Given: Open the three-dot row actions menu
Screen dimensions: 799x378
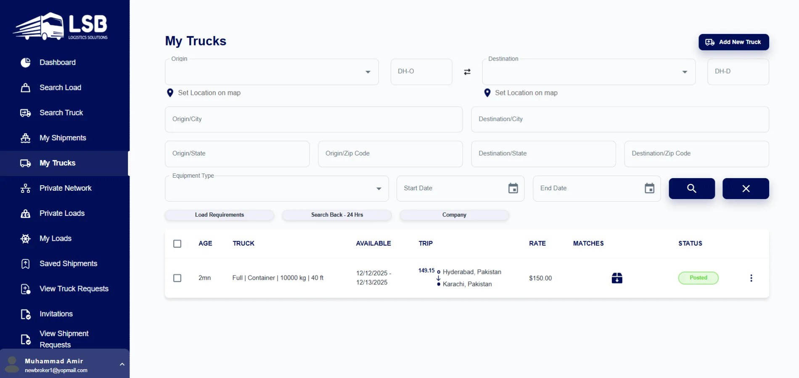Looking at the screenshot, I should pyautogui.click(x=751, y=278).
